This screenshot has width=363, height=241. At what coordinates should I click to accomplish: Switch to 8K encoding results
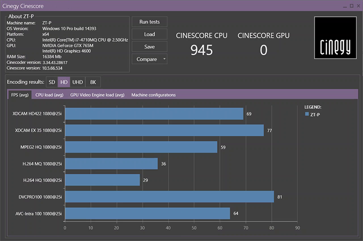[x=93, y=82]
